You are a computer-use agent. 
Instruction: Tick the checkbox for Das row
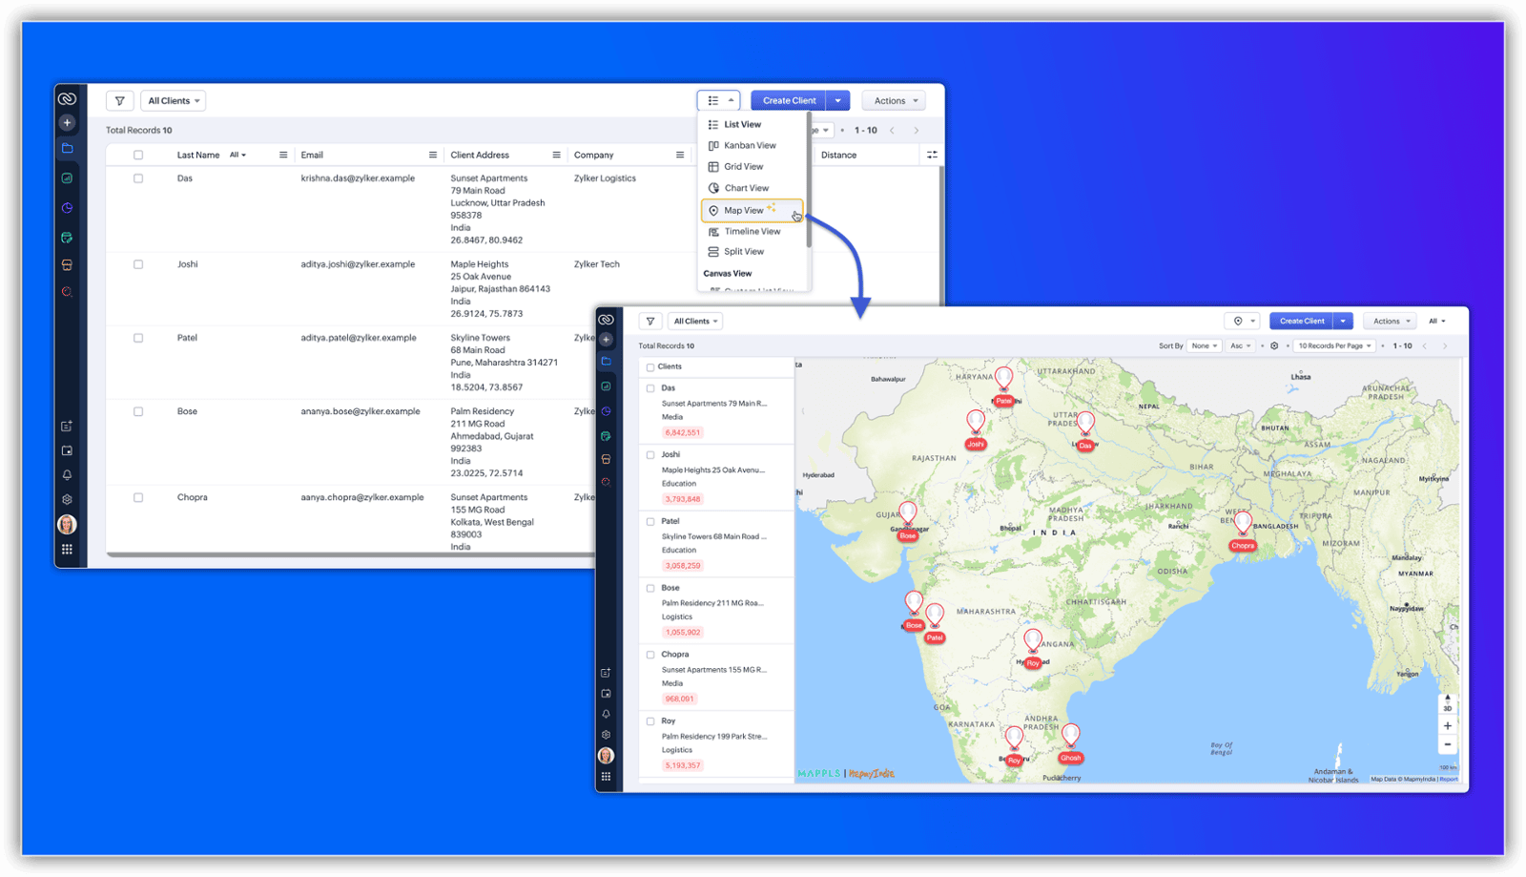point(138,178)
